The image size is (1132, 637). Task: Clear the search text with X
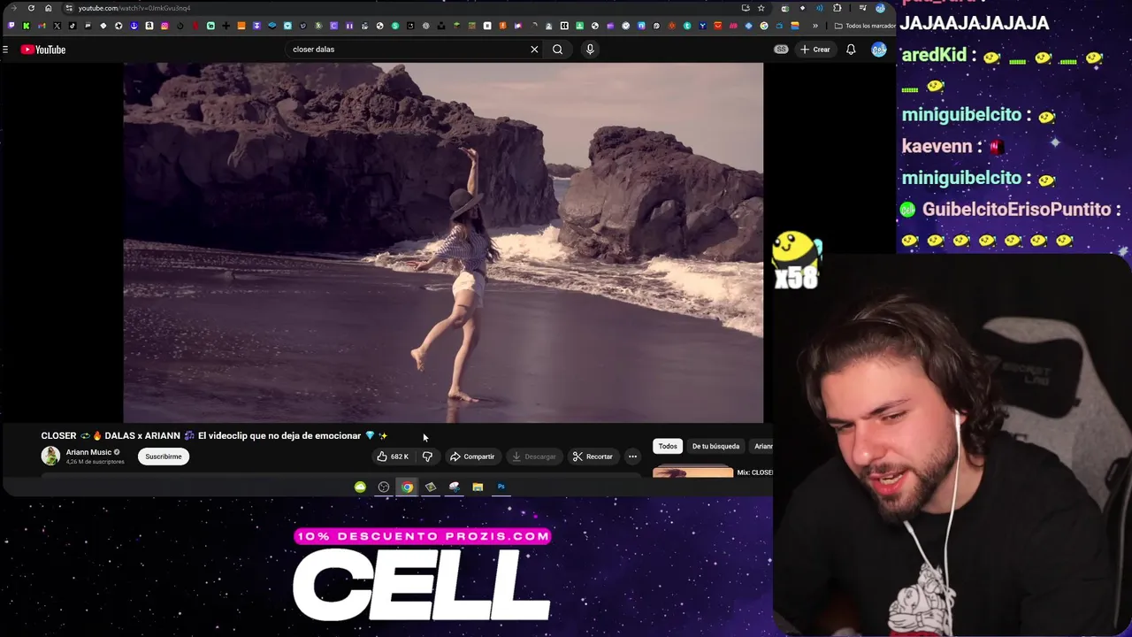pyautogui.click(x=534, y=50)
